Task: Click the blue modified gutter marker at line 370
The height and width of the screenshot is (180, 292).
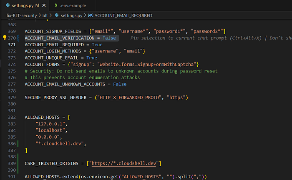Action: 18,38
